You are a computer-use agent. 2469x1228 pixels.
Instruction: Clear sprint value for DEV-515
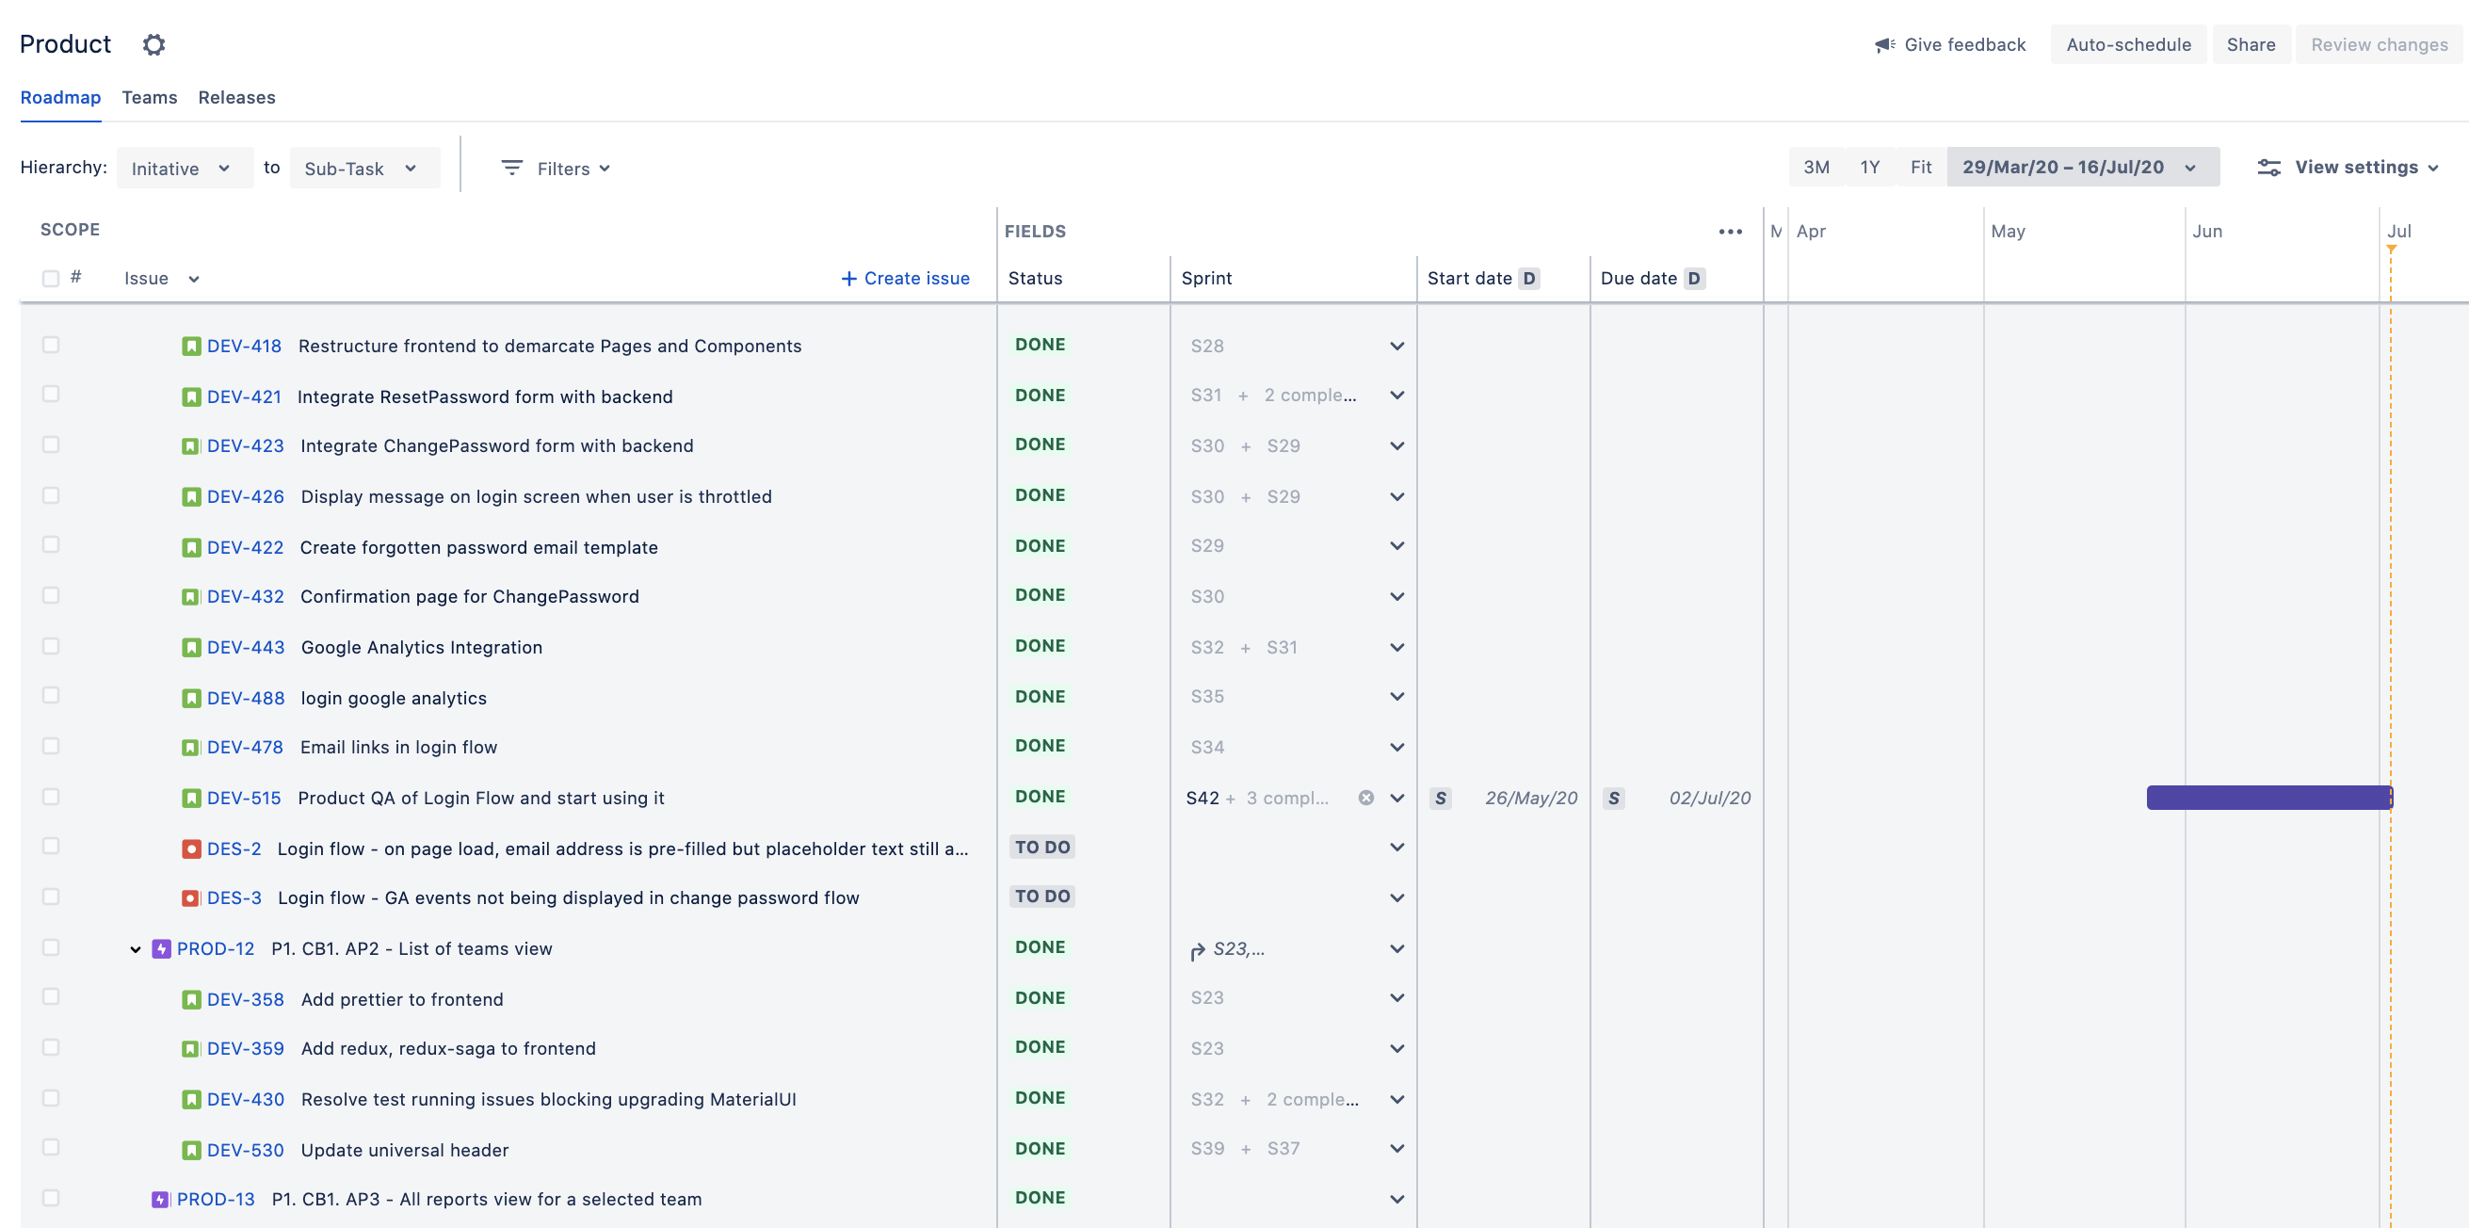(x=1365, y=798)
